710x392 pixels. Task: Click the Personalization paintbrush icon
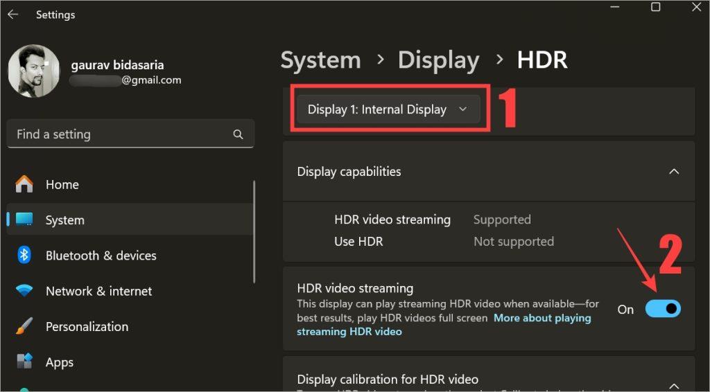(x=24, y=326)
